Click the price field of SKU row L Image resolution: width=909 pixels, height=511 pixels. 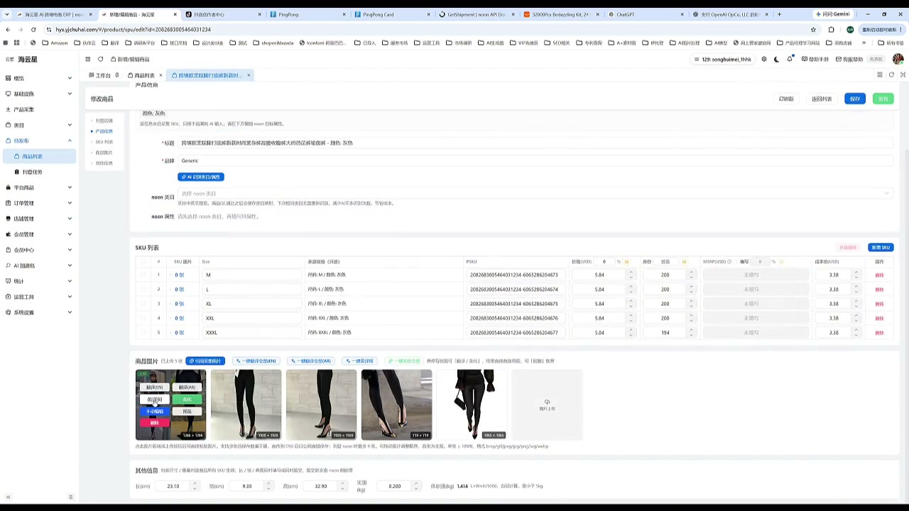tap(599, 290)
